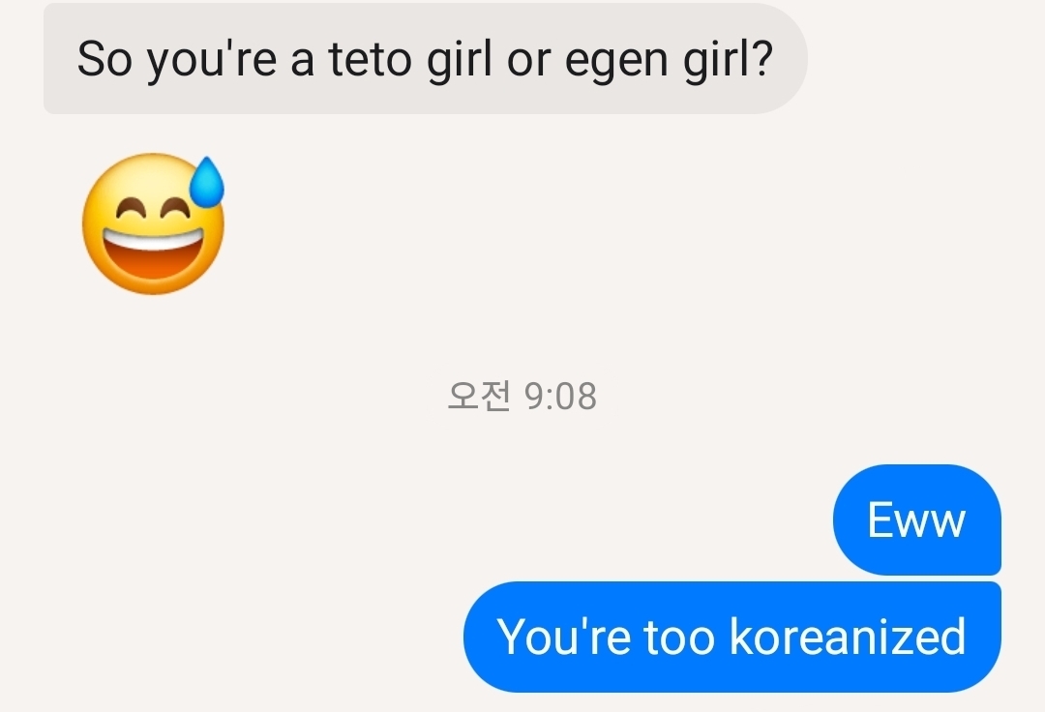Click 'girl?' at the end of the gray message
Screen dimensions: 1045x712
728,61
